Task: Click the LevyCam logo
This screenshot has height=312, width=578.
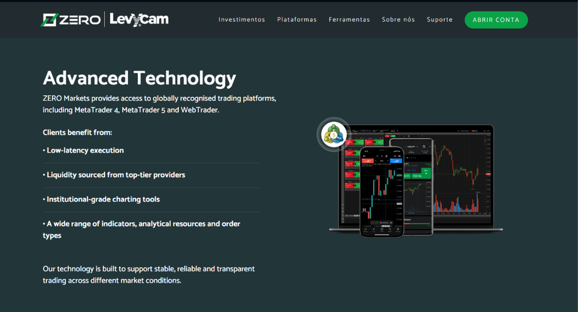Action: (x=139, y=19)
